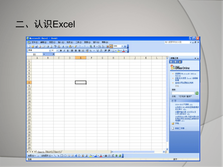Toggle Align Left for the cell
Image resolution: width=223 pixels, height=167 pixels.
(72, 50)
